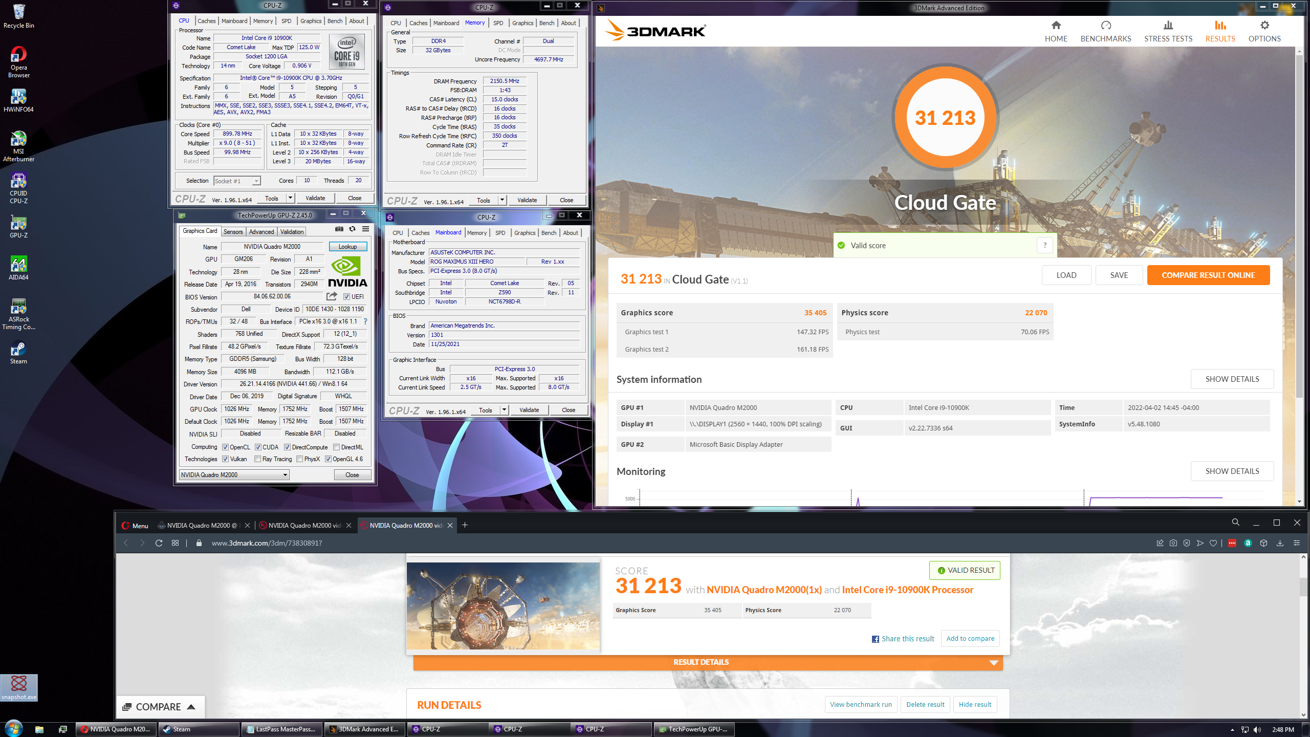This screenshot has height=737, width=1310.
Task: Reload the 3dmark.com page
Action: (x=159, y=543)
